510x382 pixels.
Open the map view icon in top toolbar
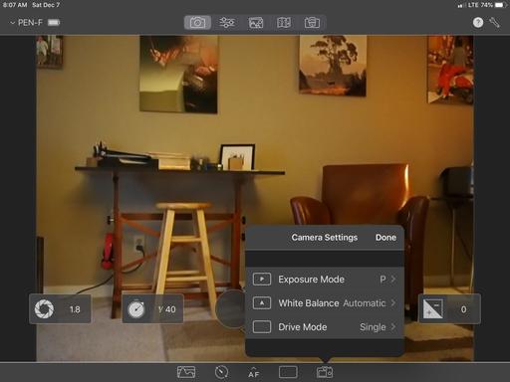point(284,23)
